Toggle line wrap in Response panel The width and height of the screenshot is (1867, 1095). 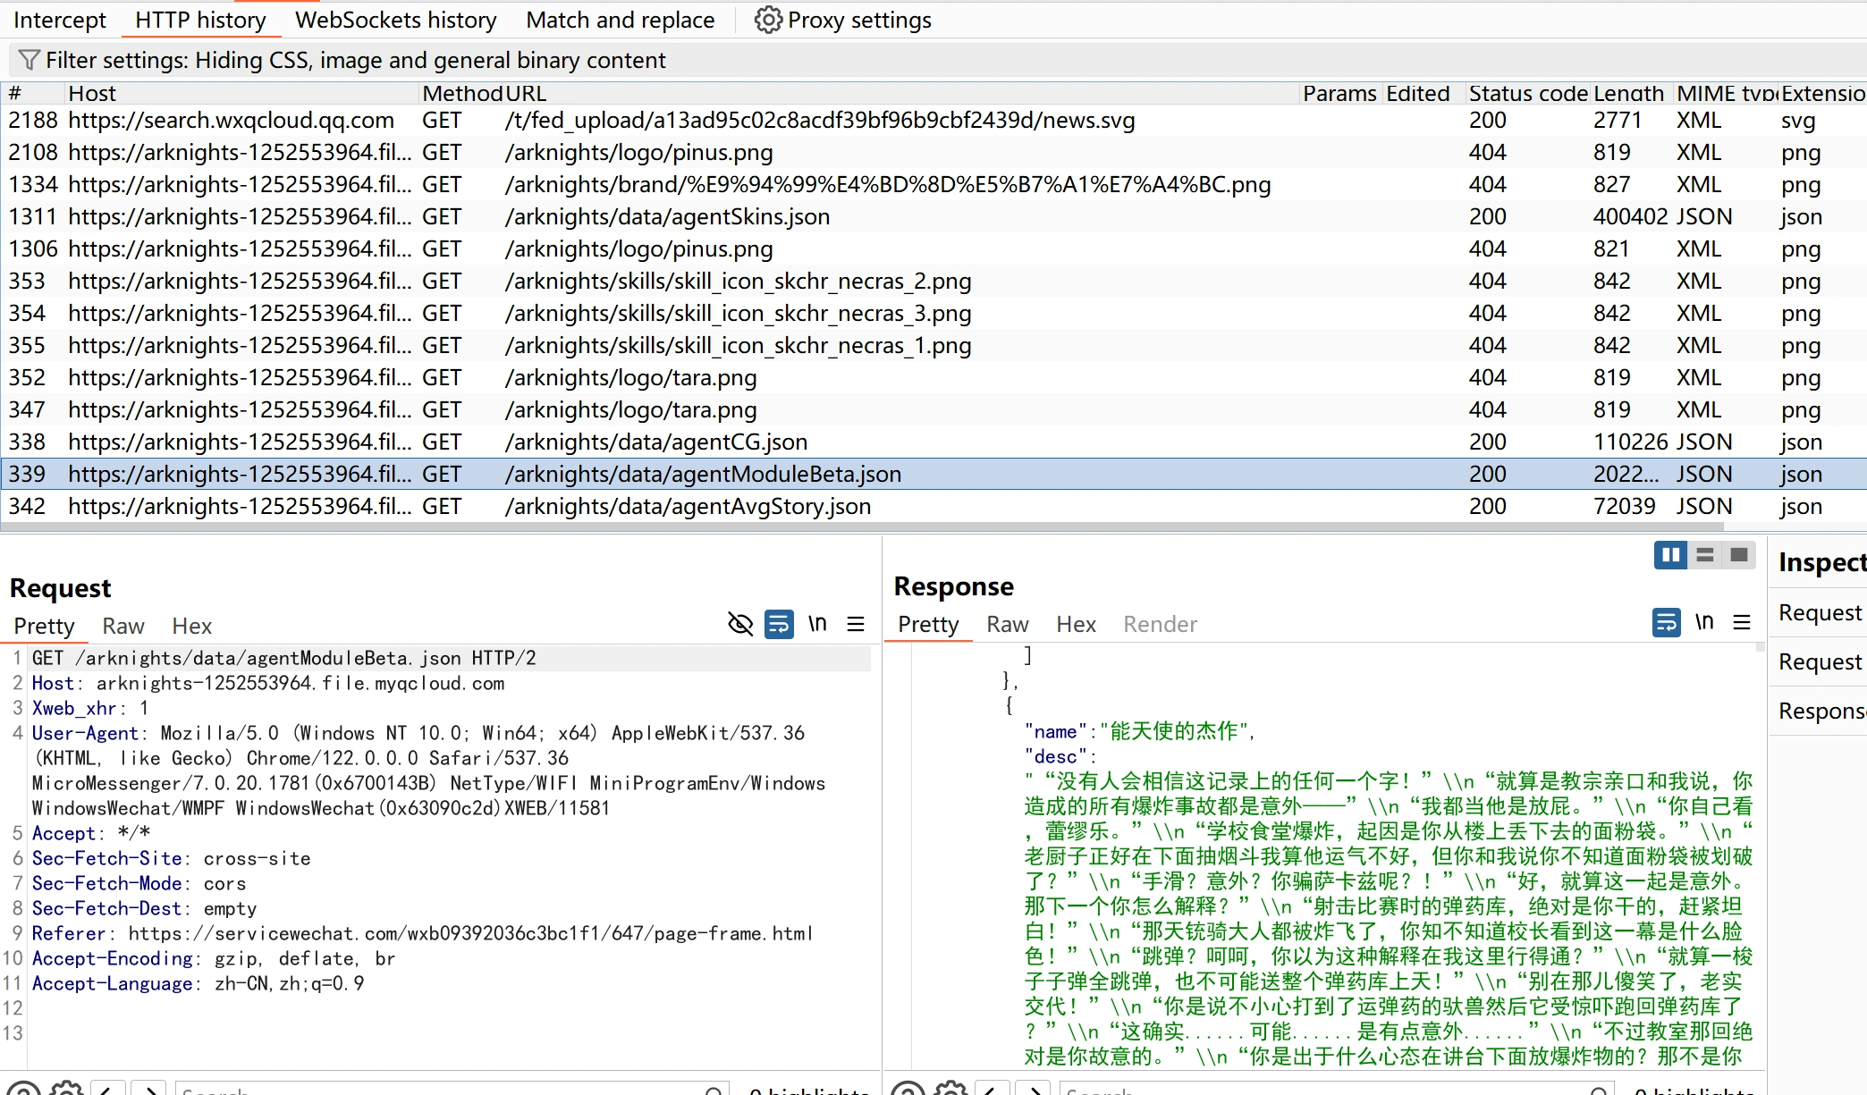pos(1666,622)
